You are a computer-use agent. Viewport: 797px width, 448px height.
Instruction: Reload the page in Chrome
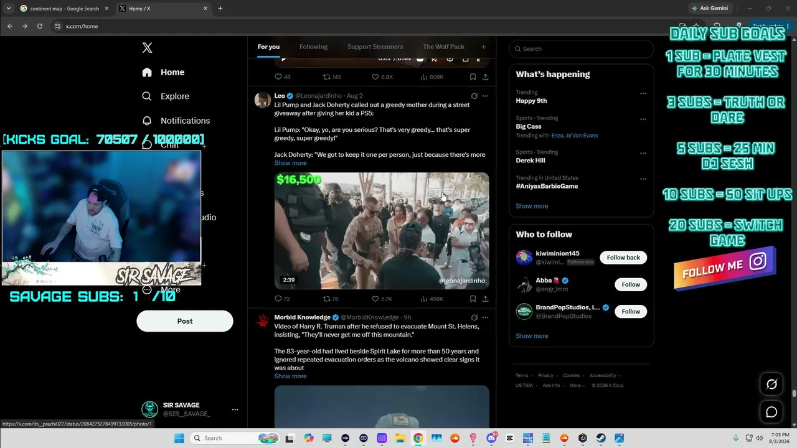[x=40, y=26]
